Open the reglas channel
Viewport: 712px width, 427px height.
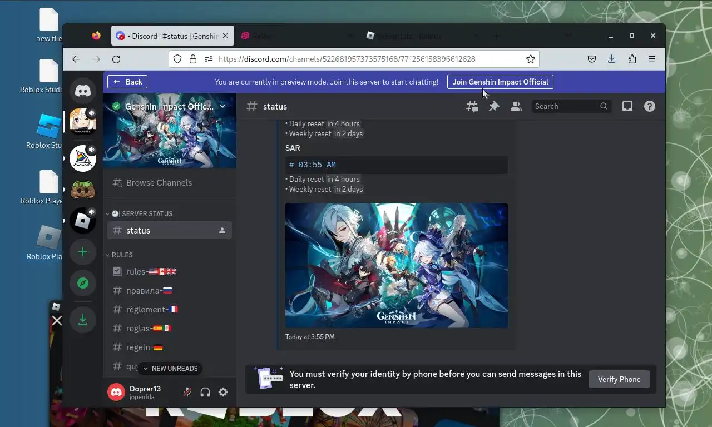(170, 328)
